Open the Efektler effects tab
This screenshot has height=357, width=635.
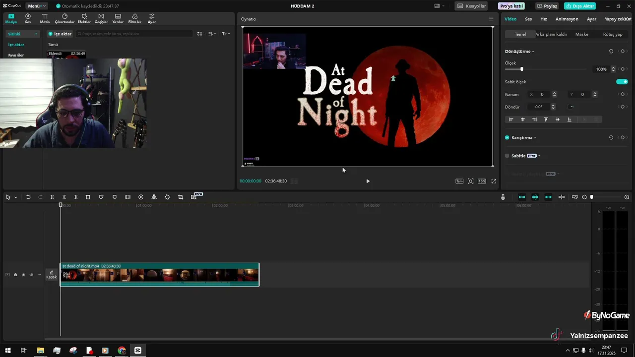[x=84, y=18]
